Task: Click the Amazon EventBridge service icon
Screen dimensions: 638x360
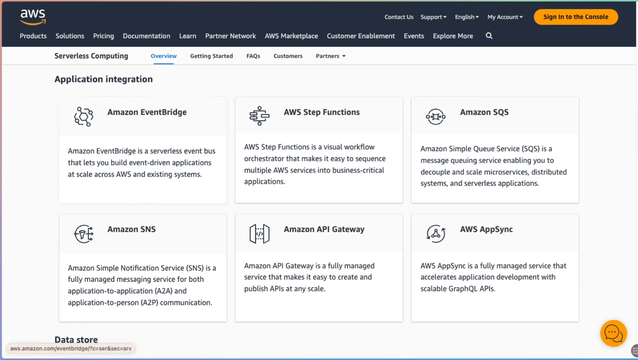Action: (x=83, y=117)
